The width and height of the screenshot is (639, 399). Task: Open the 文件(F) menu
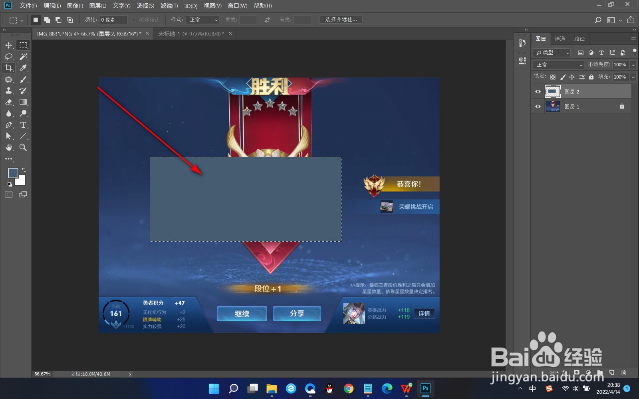[x=28, y=6]
